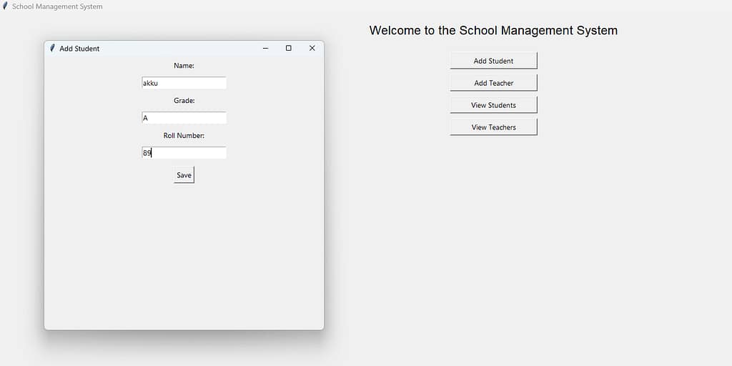This screenshot has height=366, width=732.
Task: Click the Name: label
Action: 184,66
